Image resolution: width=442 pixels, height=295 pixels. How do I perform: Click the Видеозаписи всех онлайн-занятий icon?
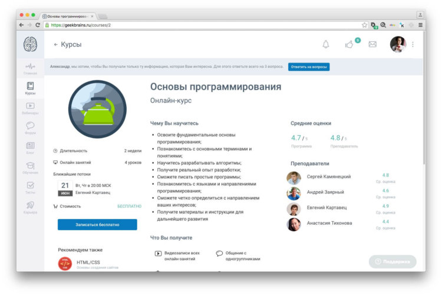tap(158, 254)
